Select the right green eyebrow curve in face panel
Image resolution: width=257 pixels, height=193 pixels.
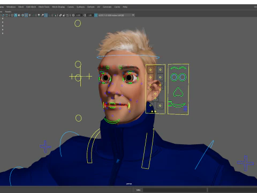(x=183, y=68)
